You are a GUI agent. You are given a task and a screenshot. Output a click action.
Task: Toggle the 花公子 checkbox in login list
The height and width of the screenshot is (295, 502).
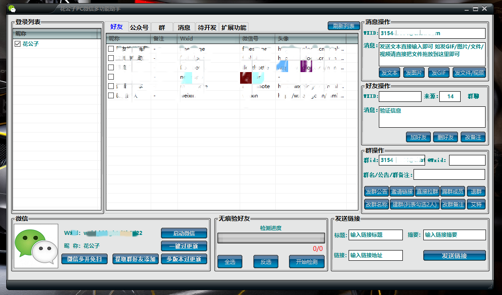[18, 44]
